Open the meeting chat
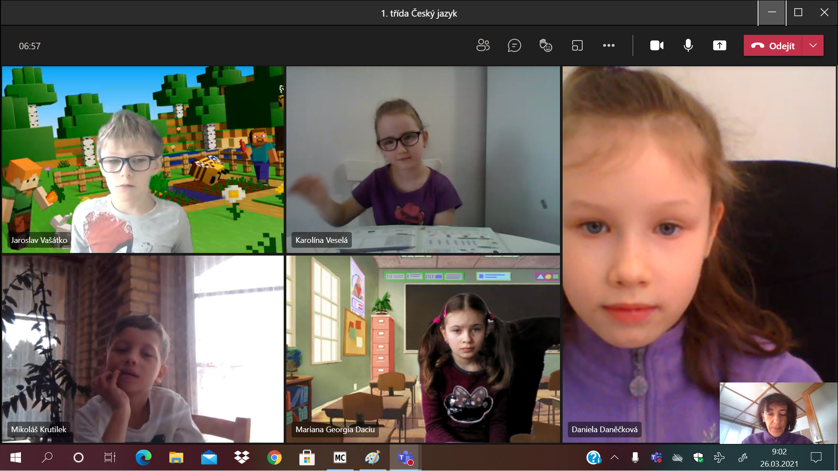 pos(514,45)
